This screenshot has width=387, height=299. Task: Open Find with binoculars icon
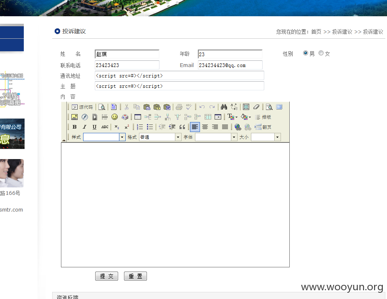224,107
